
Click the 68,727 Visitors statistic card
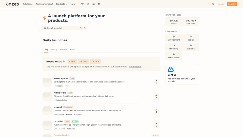point(174,22)
